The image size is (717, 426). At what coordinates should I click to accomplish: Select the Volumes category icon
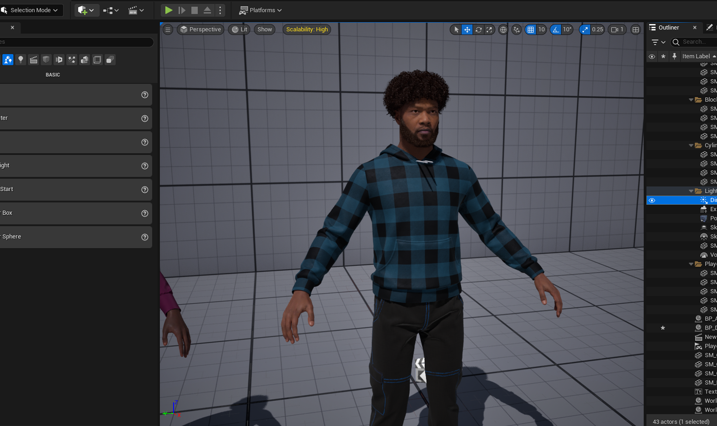click(97, 59)
